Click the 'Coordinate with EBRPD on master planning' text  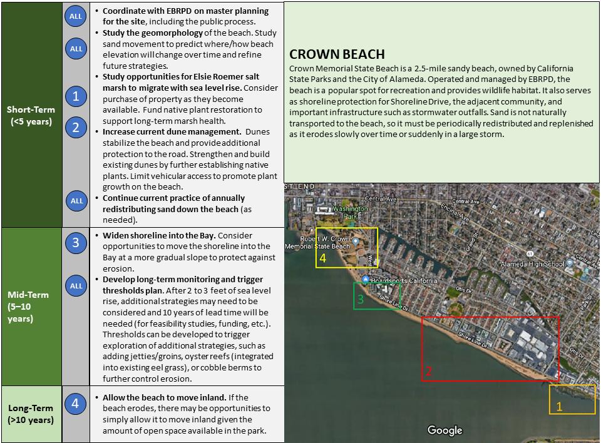tap(185, 11)
